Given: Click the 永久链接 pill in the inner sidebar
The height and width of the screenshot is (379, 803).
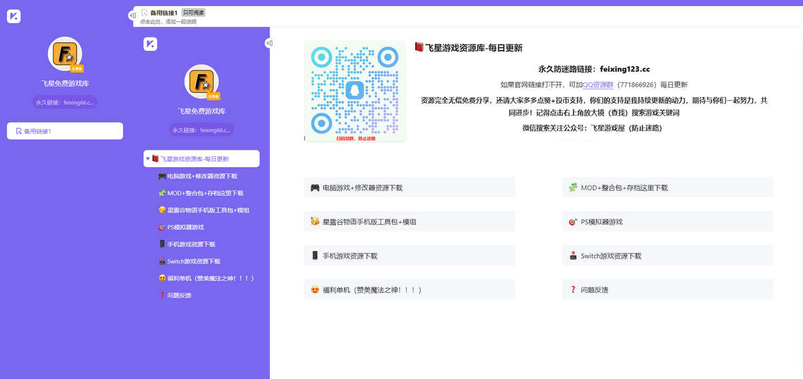Looking at the screenshot, I should (x=201, y=130).
